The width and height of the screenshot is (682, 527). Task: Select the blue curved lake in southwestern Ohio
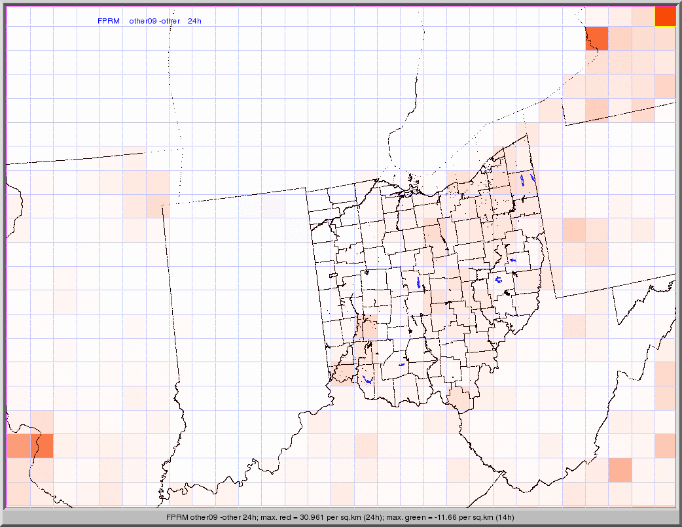point(368,379)
